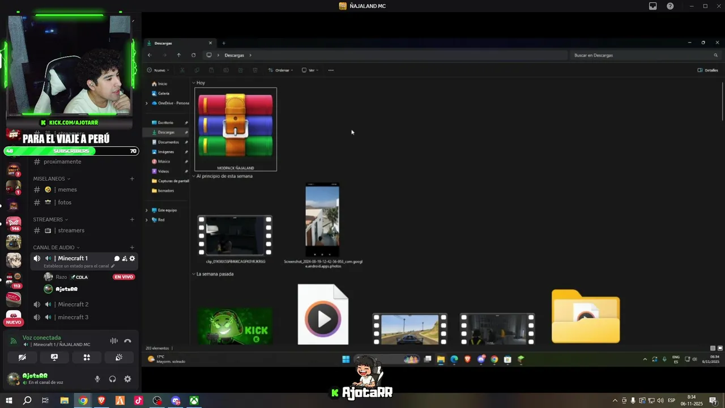Open Inicio in Explorer sidebar

pyautogui.click(x=159, y=84)
